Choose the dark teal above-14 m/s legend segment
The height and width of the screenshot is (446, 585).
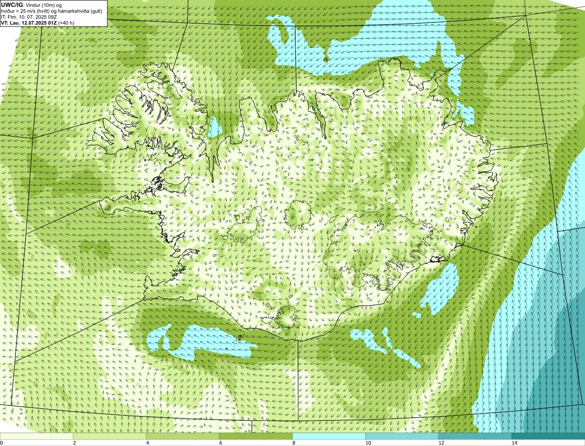(548, 436)
